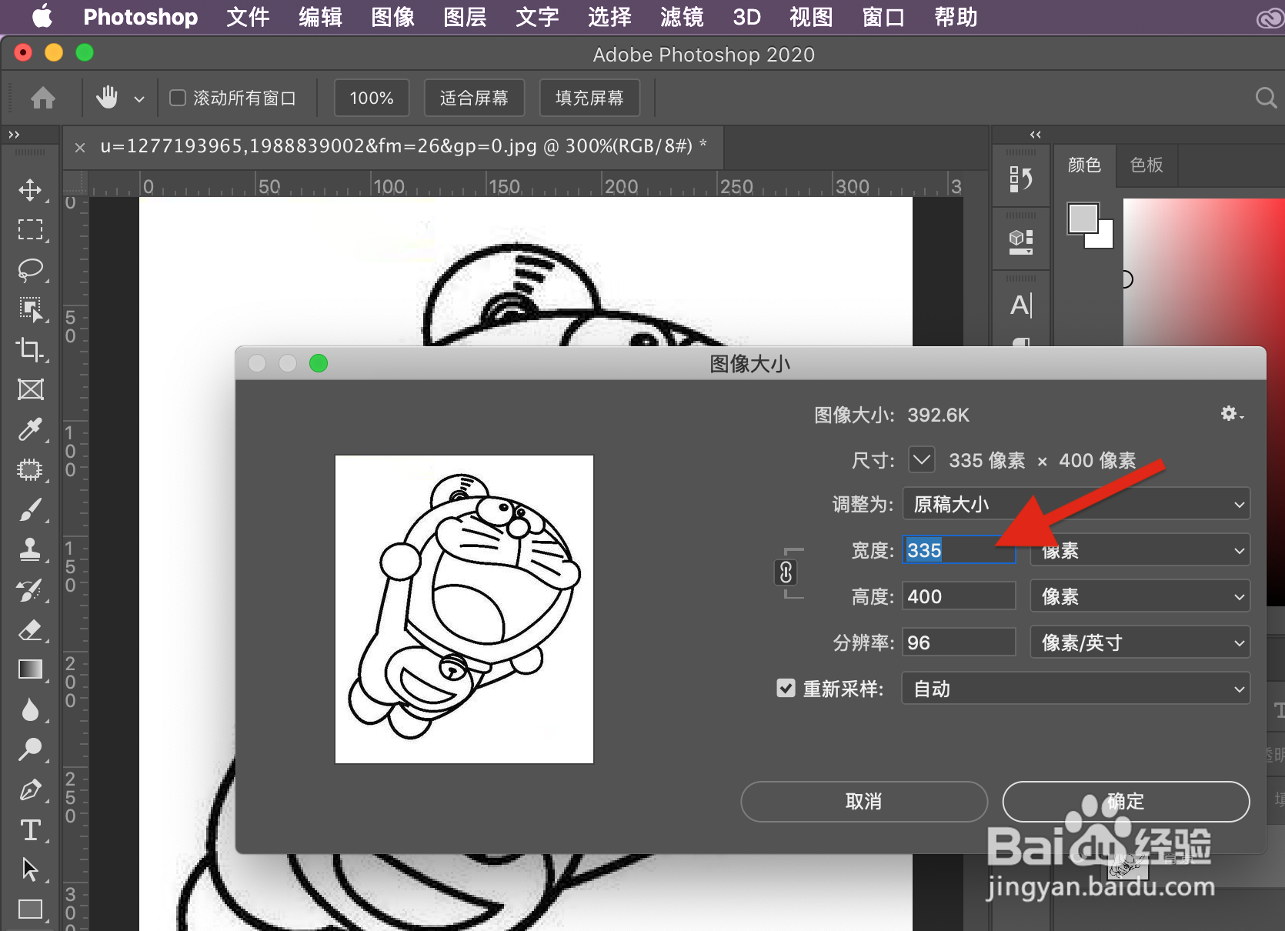The height and width of the screenshot is (931, 1285).
Task: Open the resolution unit 像素/英寸 dropdown
Action: click(x=1140, y=642)
